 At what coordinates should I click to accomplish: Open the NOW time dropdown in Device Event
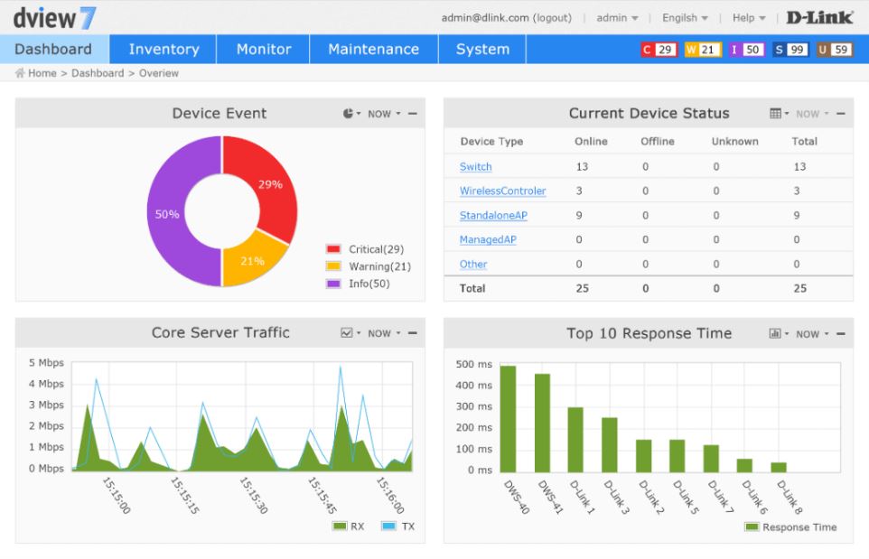point(383,114)
